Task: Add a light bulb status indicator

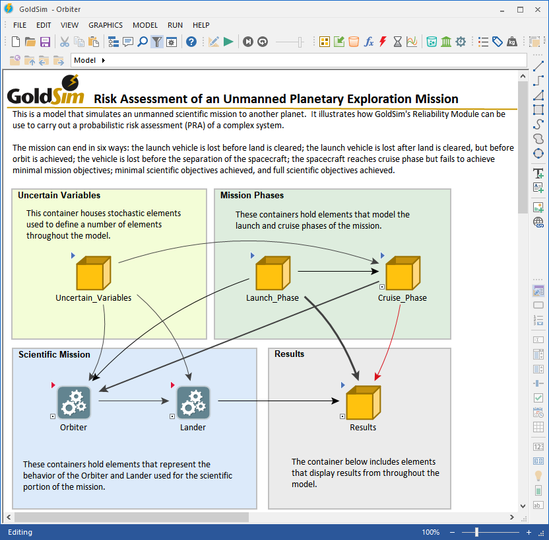Action: pyautogui.click(x=538, y=476)
